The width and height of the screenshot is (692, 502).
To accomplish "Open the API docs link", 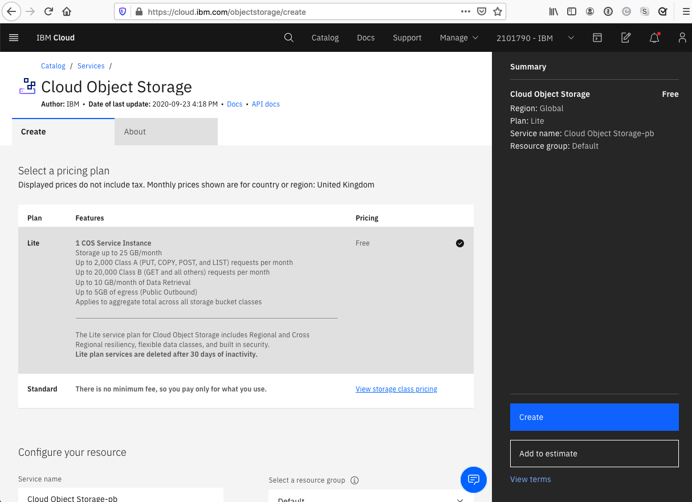I will (266, 104).
